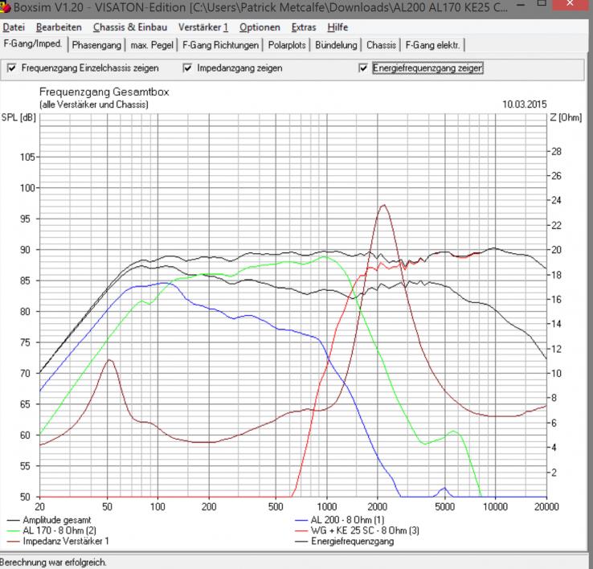Open the Extras menu
The image size is (593, 569).
pyautogui.click(x=304, y=27)
